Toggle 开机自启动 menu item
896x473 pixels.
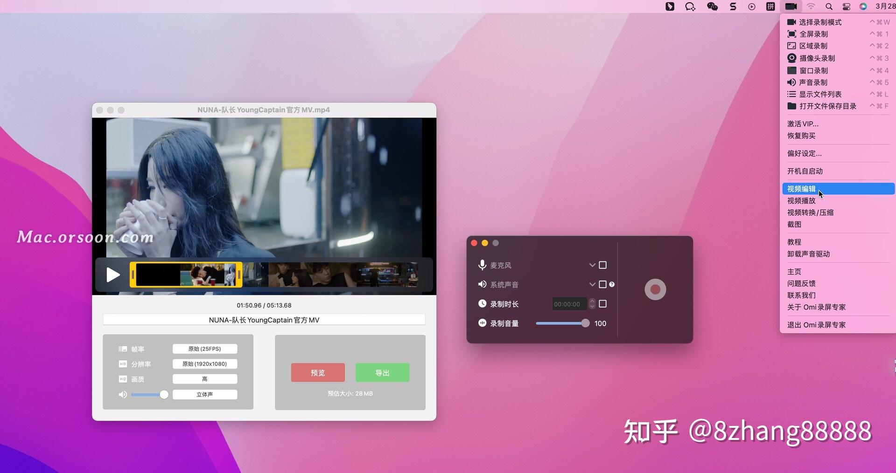(805, 171)
